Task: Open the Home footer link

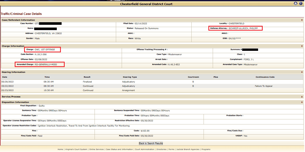Action: (60, 149)
